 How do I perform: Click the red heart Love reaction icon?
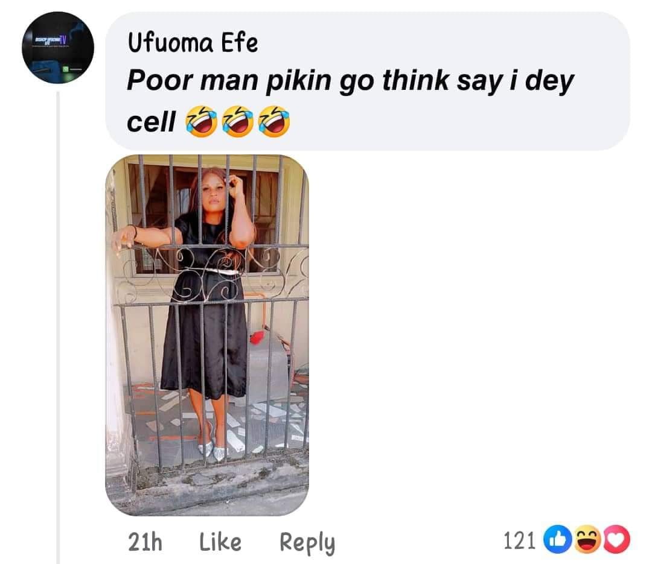point(616,540)
